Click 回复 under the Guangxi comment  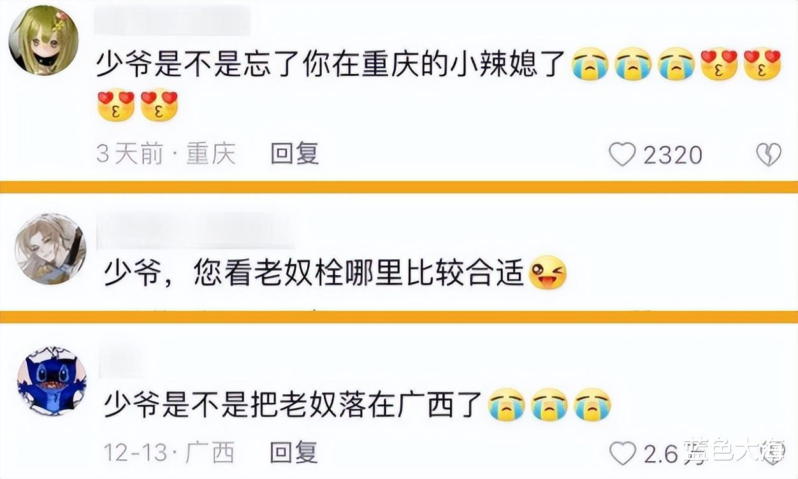pyautogui.click(x=294, y=453)
